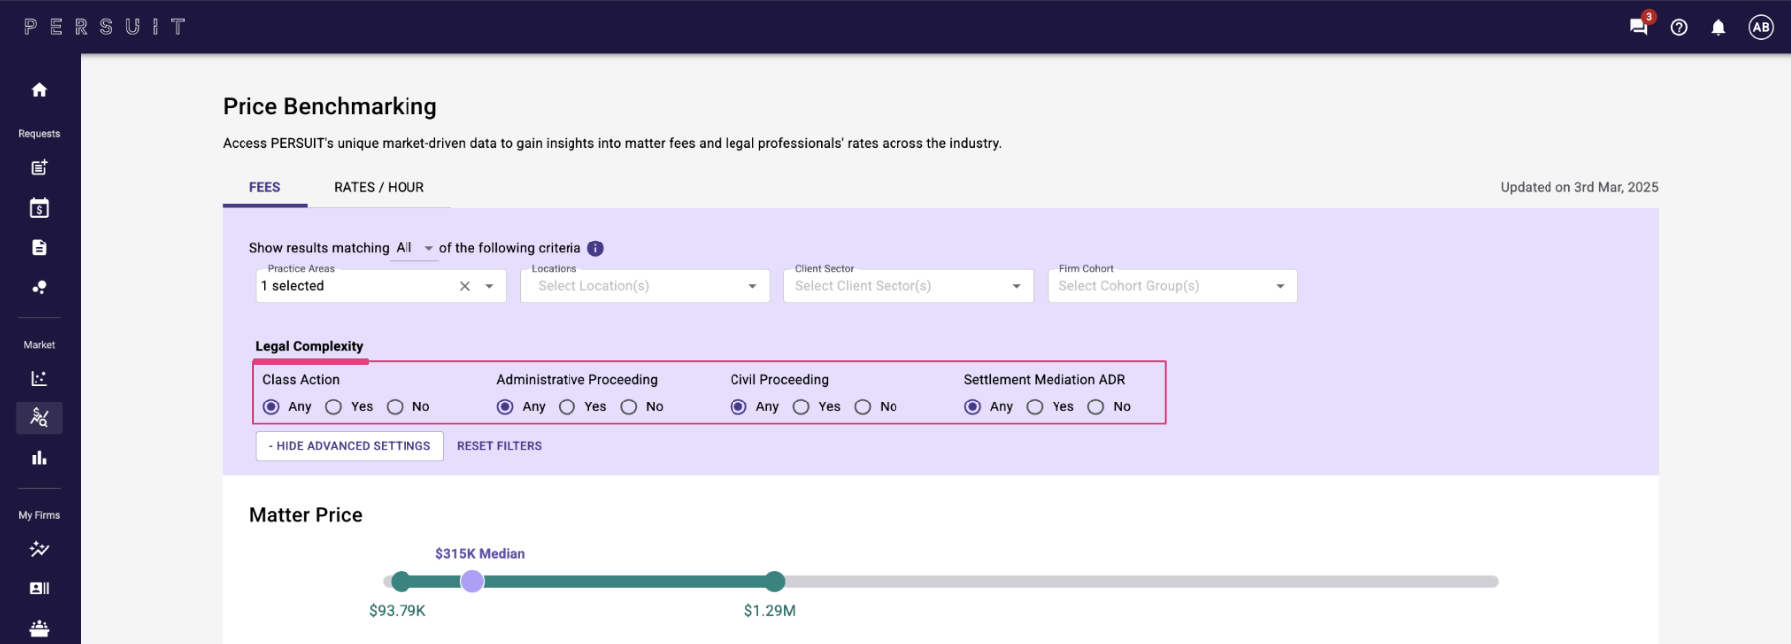The image size is (1791, 644).
Task: Select Yes for Class Action
Action: tap(334, 406)
